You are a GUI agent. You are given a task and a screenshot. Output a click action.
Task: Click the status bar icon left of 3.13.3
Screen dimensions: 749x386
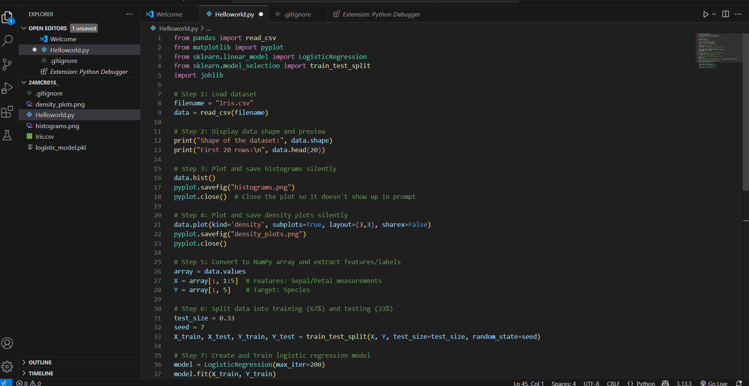pos(665,383)
